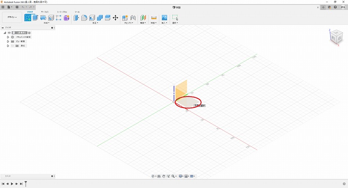Expand the Document Settings tree node
Viewport: 348px width, 188px height.
8,37
